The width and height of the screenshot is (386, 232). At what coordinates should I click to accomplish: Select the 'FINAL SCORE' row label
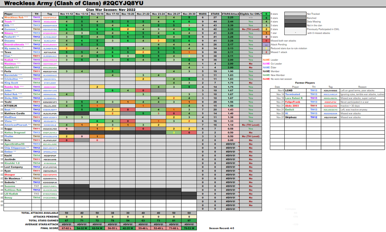[49, 228]
